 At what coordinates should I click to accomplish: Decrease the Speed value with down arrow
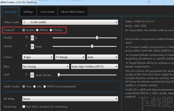click(x=32, y=47)
